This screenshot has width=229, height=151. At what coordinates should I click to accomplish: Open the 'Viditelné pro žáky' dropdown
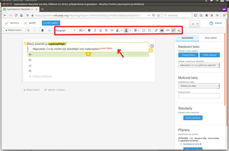[x=199, y=86]
